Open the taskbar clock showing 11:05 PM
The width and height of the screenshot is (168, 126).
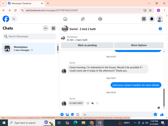[154, 123]
